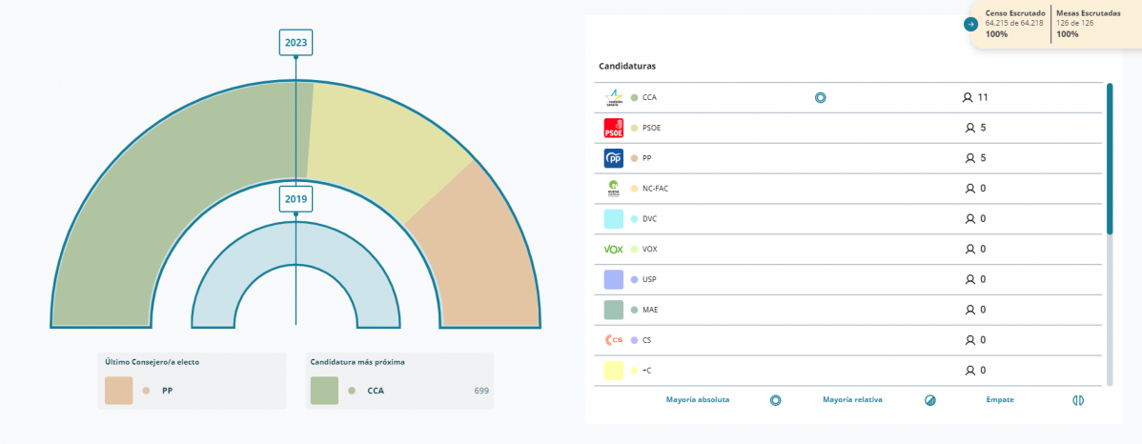Click the green MAE color swatch
The image size is (1142, 444).
tap(613, 310)
